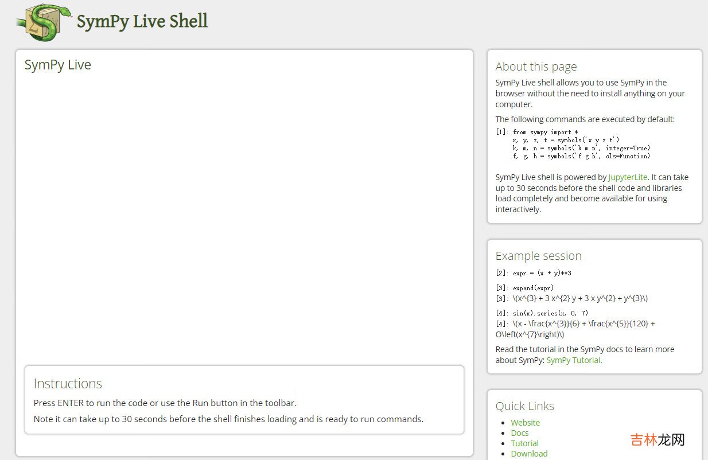Click the red and black Chinese watermark
The width and height of the screenshot is (708, 460).
658,440
